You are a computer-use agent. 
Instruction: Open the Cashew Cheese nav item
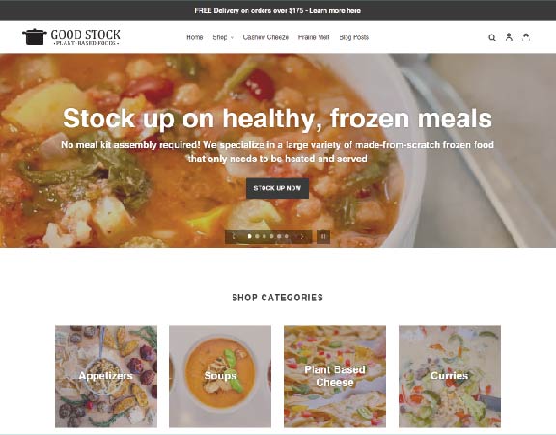pyautogui.click(x=265, y=37)
